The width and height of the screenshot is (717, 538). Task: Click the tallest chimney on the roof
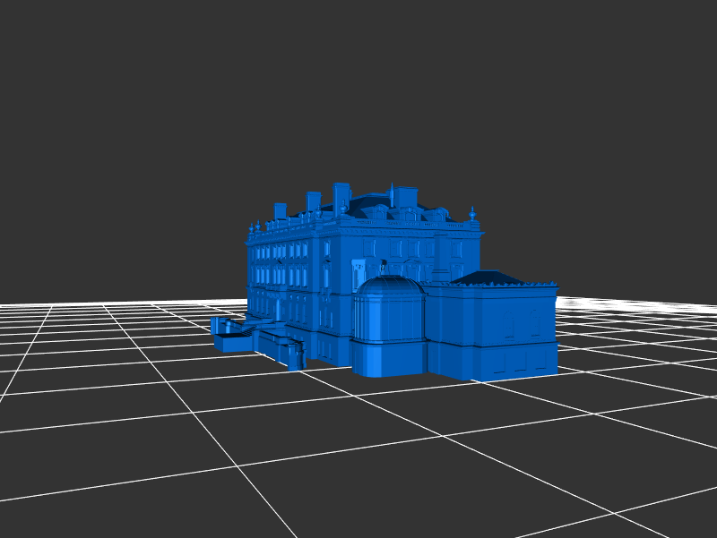click(x=341, y=195)
